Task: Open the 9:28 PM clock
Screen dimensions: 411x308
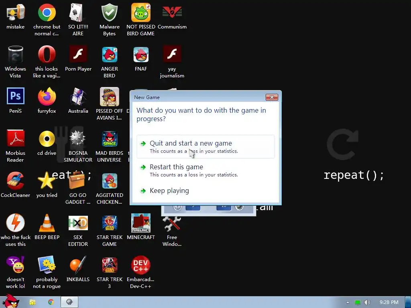Action: coord(389,302)
